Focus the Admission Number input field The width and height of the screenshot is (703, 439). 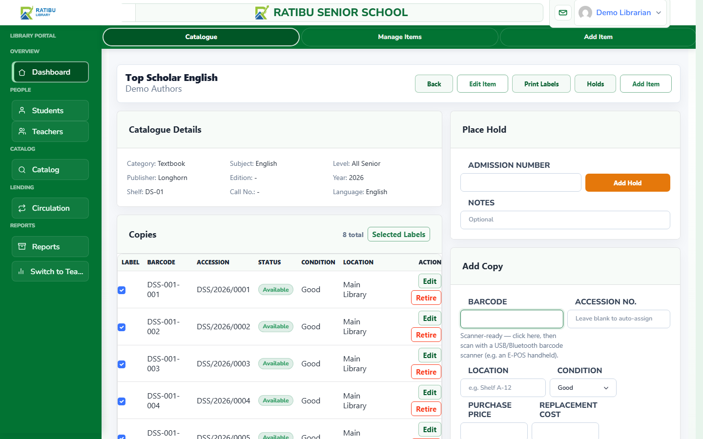[x=521, y=183]
